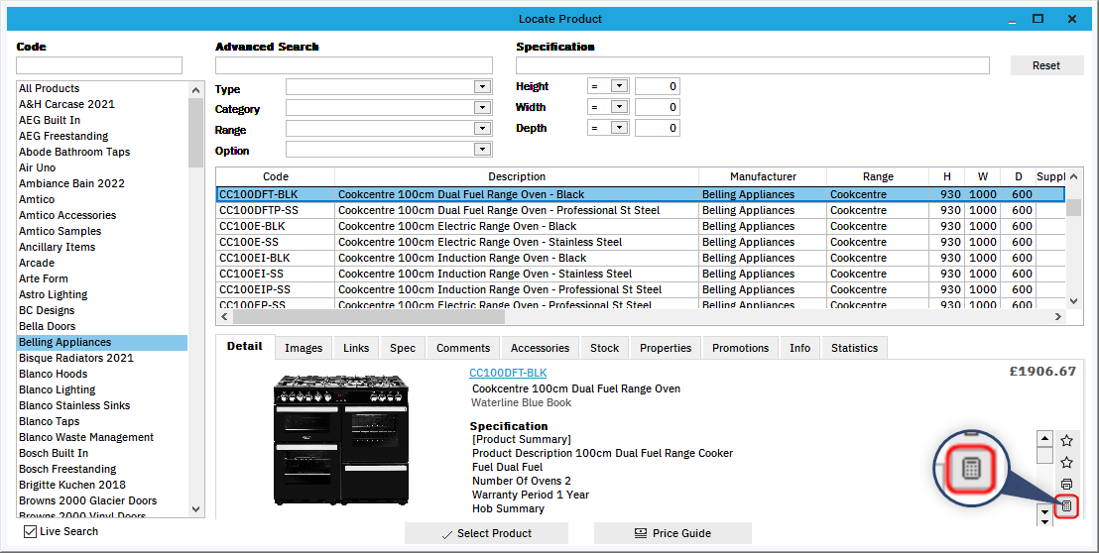Select AEG Built In catalogue
The height and width of the screenshot is (553, 1099).
(x=102, y=120)
